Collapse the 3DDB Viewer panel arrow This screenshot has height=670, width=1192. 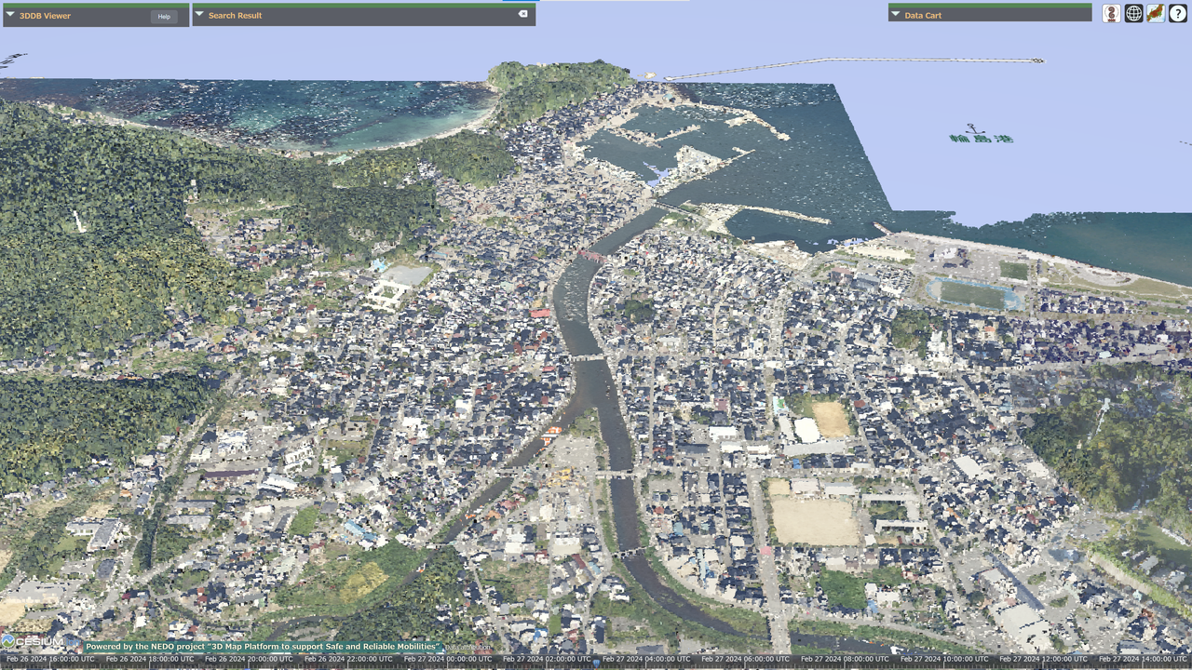pyautogui.click(x=10, y=15)
